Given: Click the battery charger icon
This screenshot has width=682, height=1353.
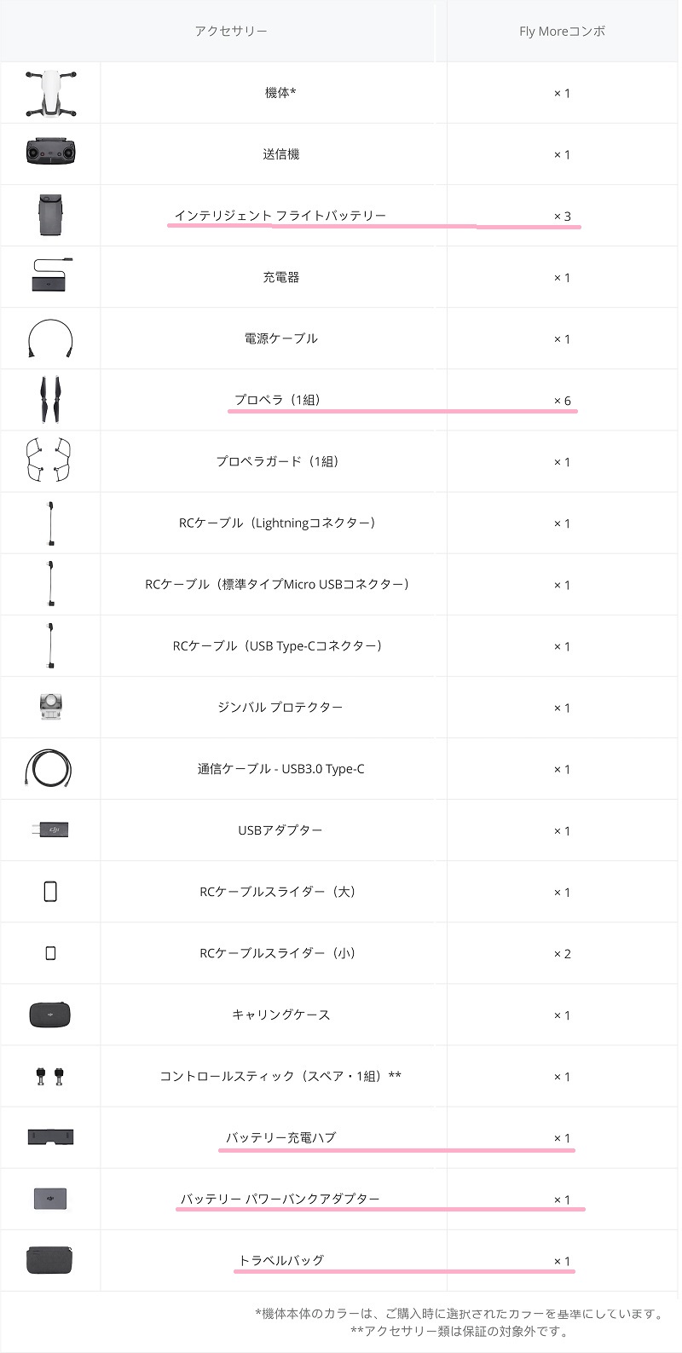Looking at the screenshot, I should [x=50, y=276].
